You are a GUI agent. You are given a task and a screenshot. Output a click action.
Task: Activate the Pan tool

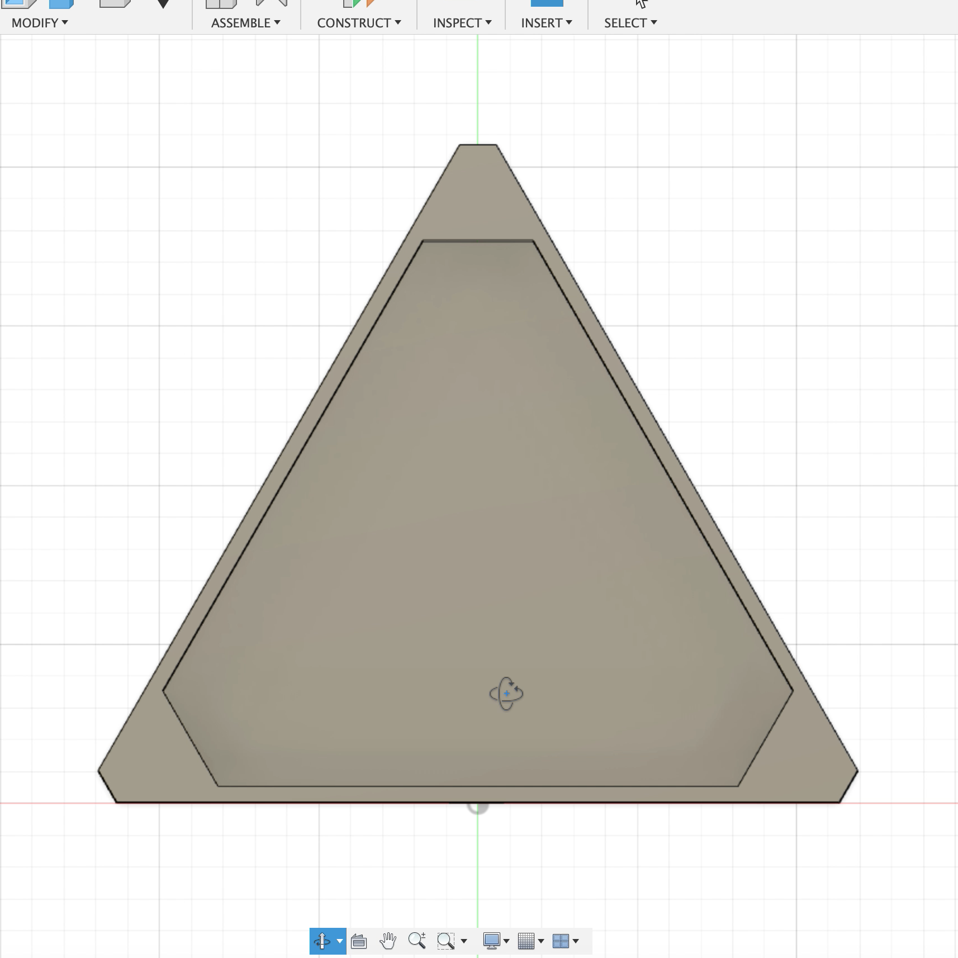click(387, 941)
